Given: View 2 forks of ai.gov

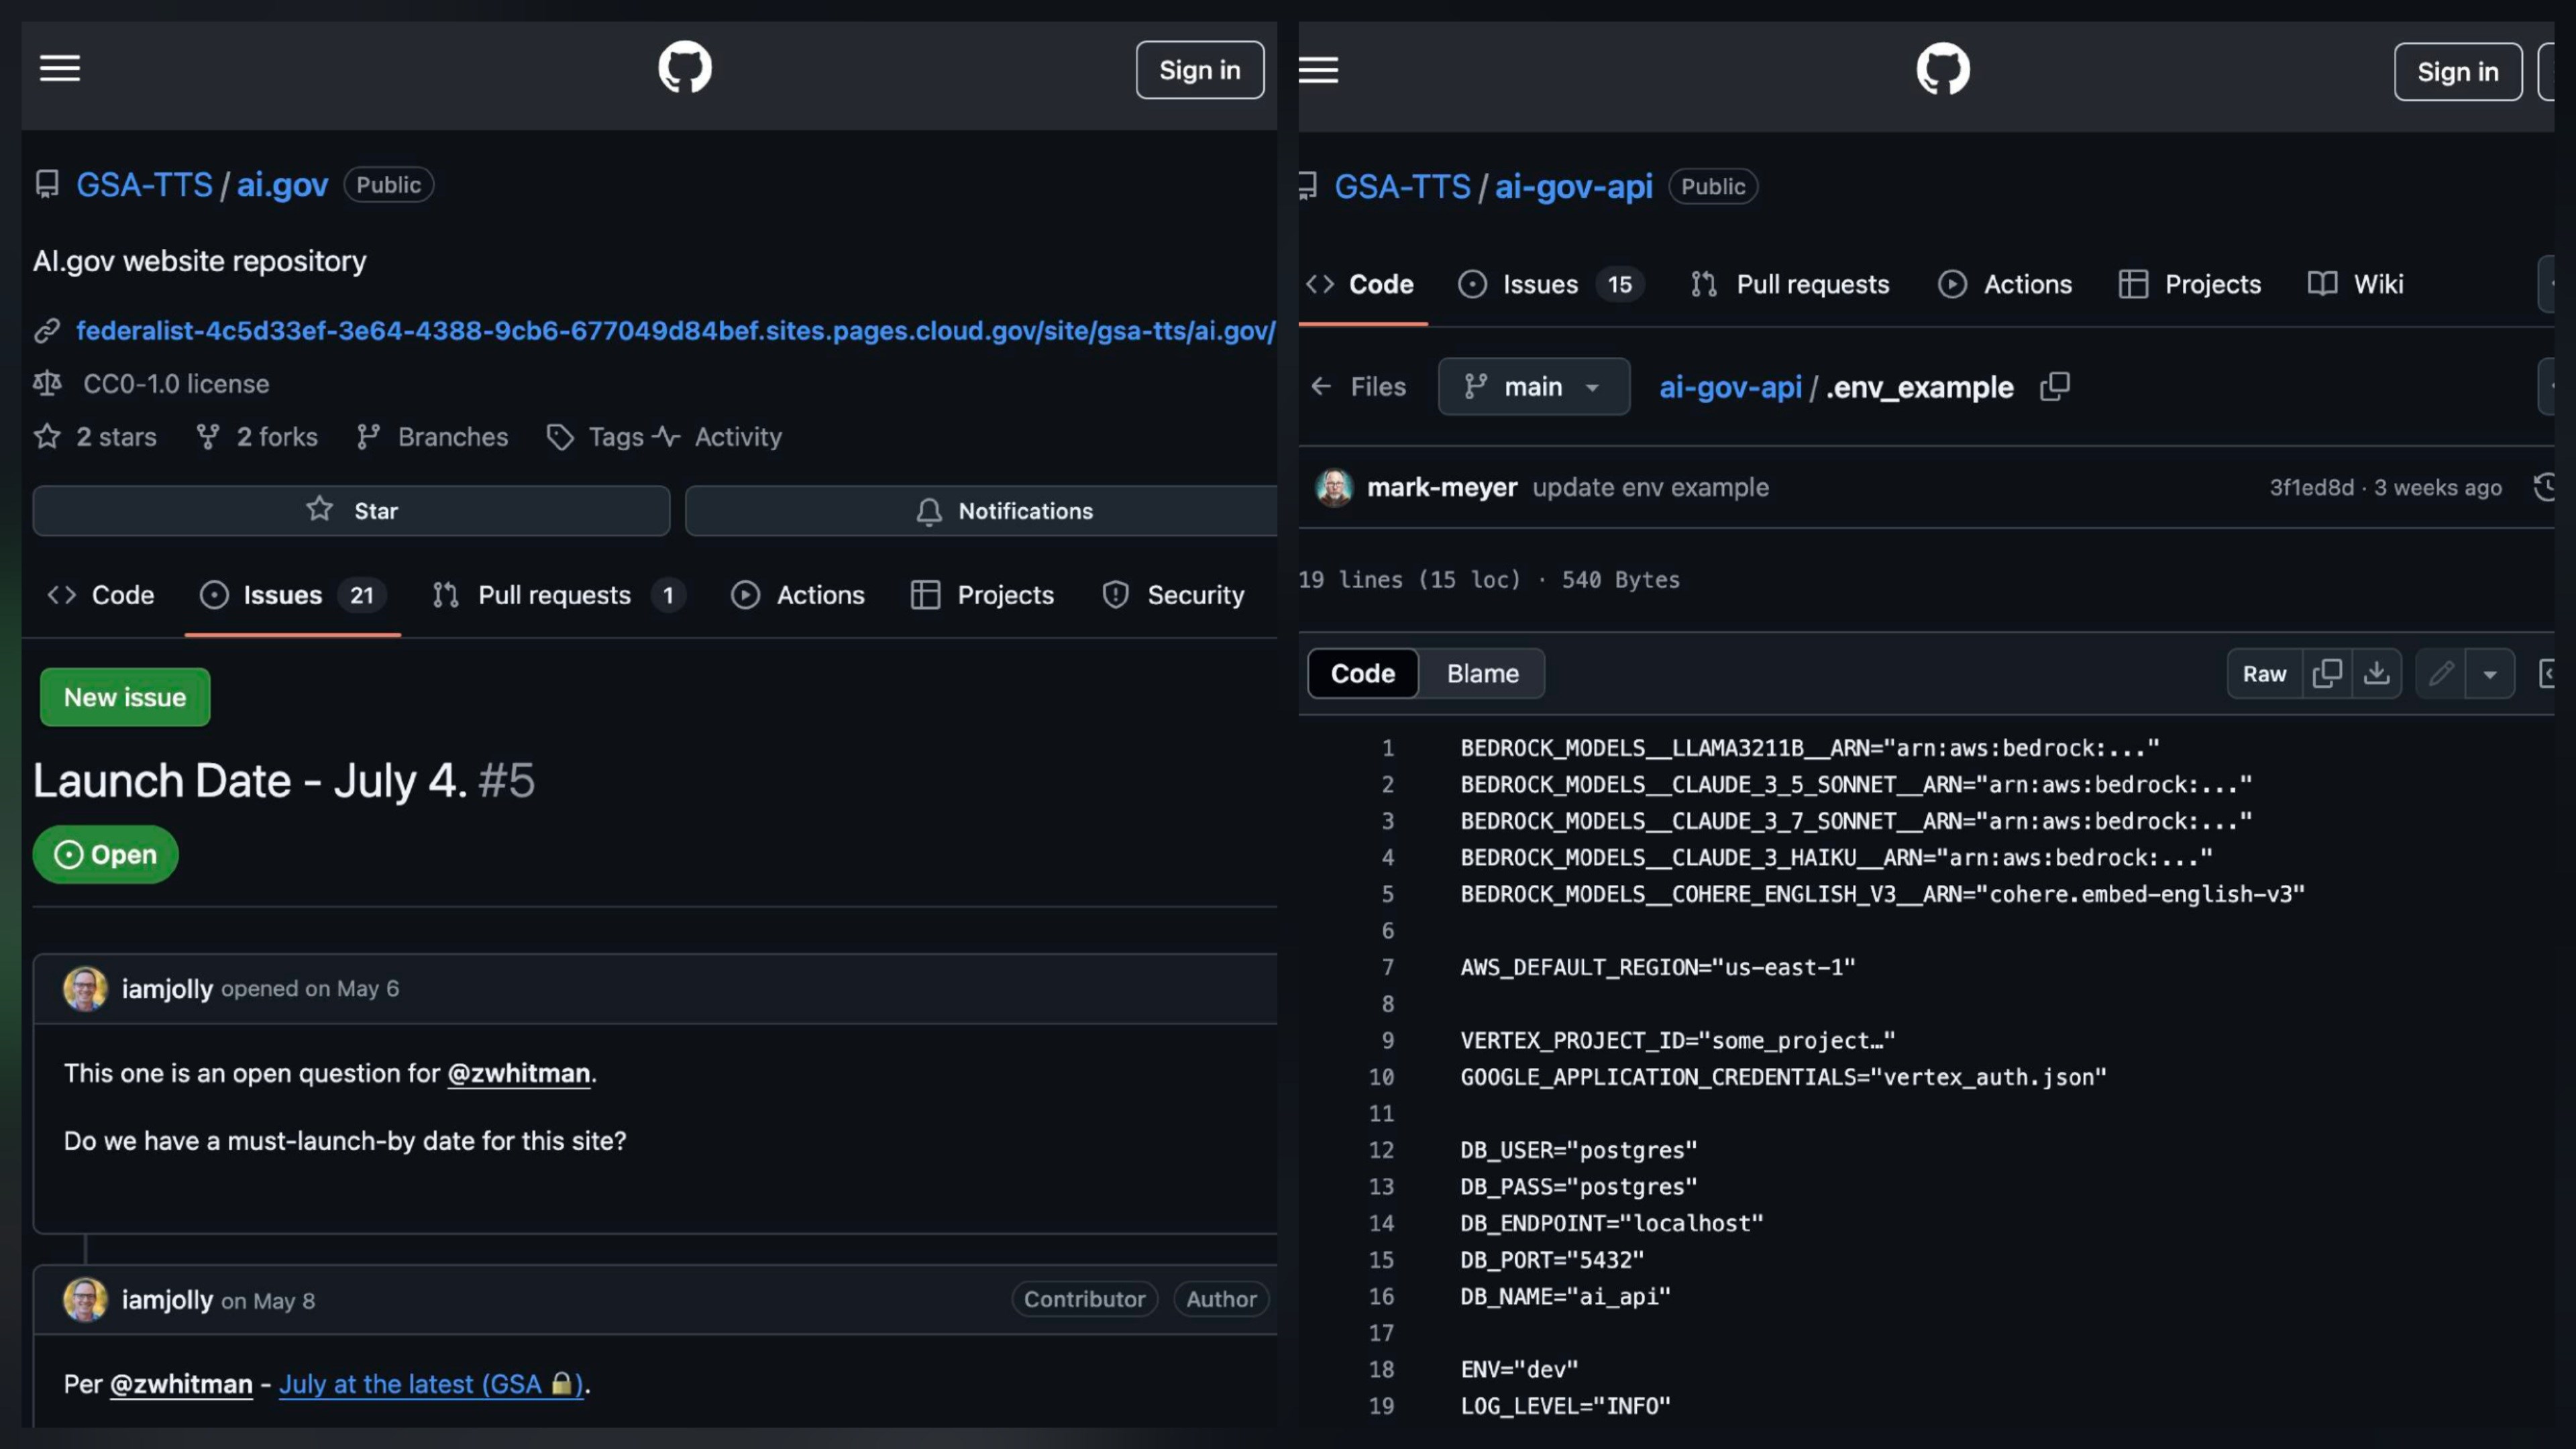Looking at the screenshot, I should (x=257, y=437).
